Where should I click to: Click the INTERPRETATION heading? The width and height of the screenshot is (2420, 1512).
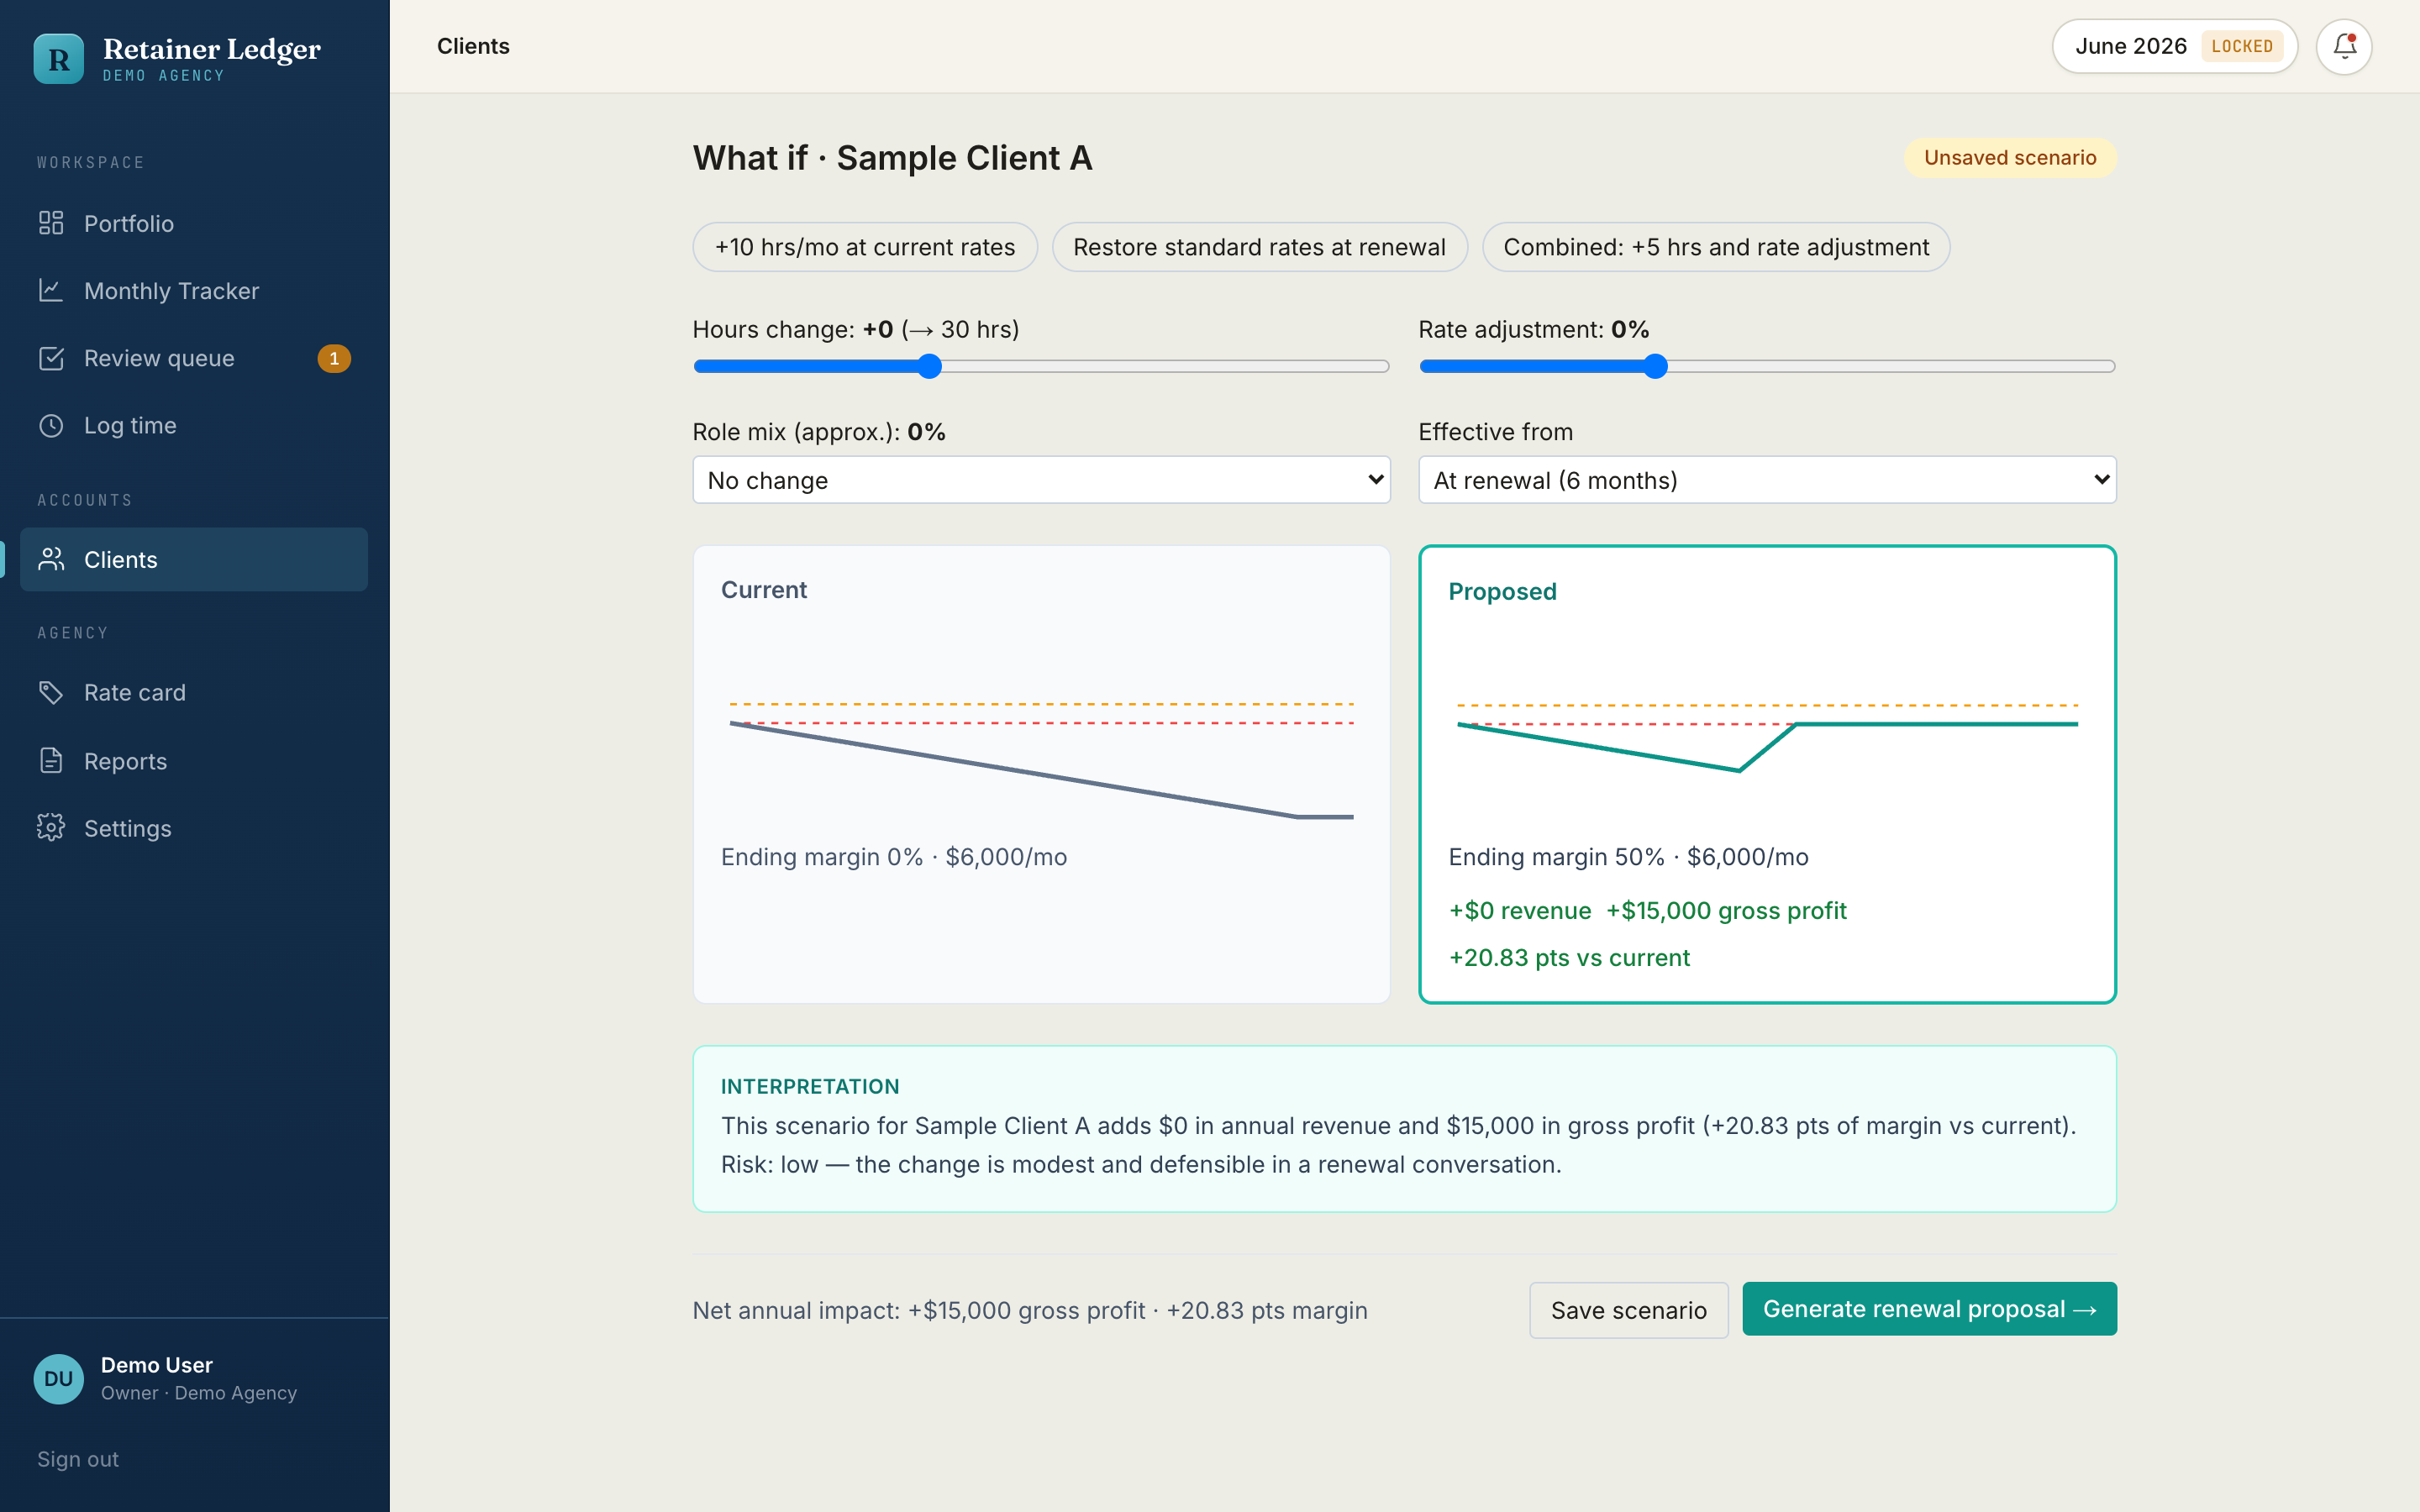tap(810, 1086)
